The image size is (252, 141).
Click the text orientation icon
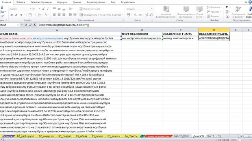70,9
